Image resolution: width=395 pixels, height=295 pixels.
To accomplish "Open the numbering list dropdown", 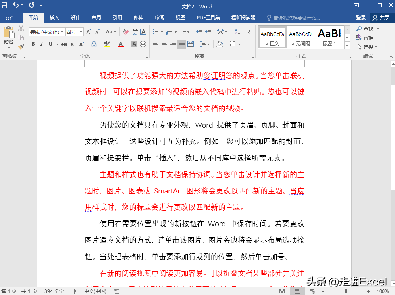I will tap(175, 32).
